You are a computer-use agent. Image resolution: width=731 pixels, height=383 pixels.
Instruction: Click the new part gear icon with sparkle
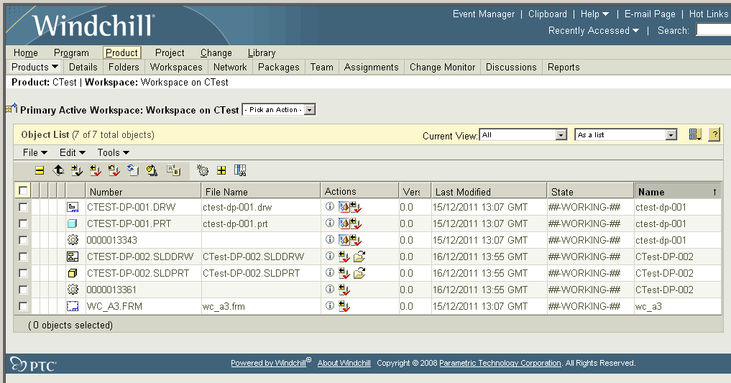[x=202, y=170]
